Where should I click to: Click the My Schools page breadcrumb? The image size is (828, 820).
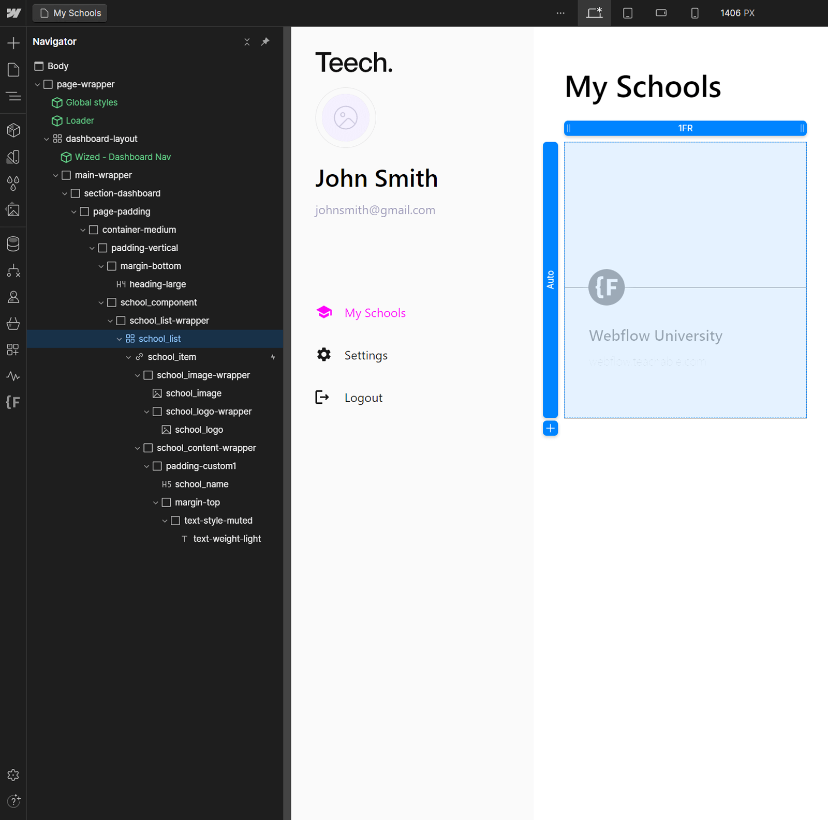pos(69,13)
